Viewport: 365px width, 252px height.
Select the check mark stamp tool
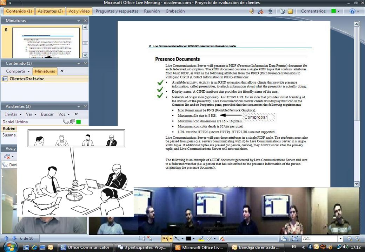point(209,238)
